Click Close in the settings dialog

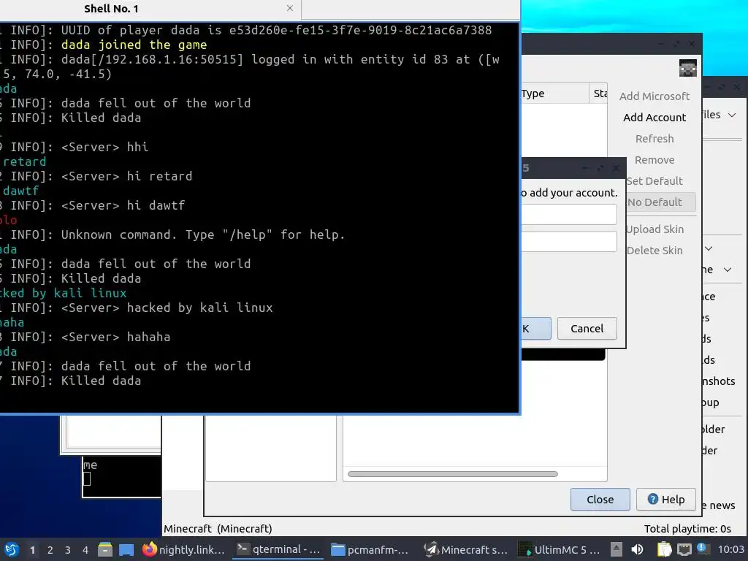click(600, 500)
